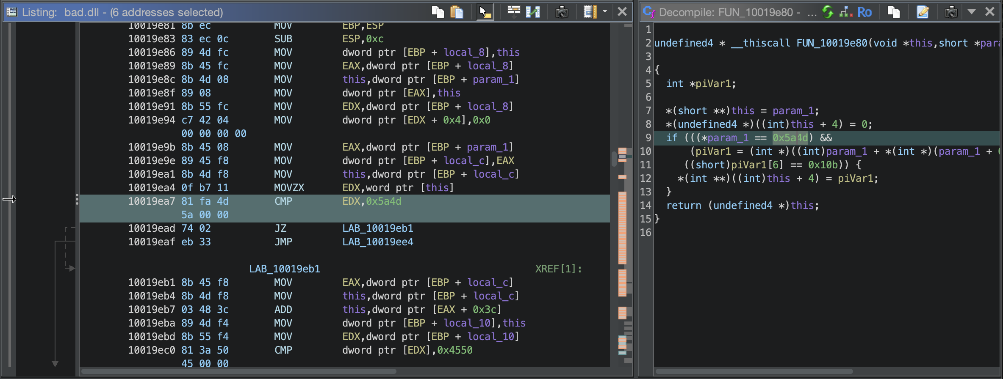Click the Listing horizontal scrollbar

[x=239, y=372]
